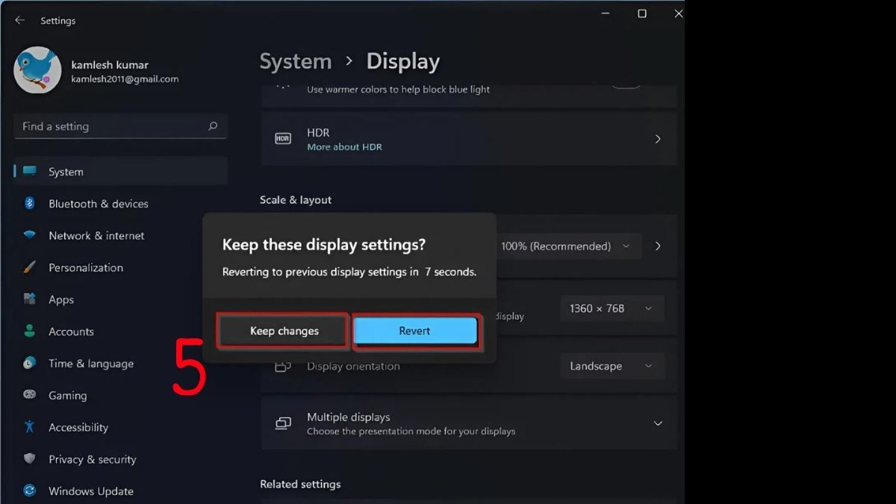Click the Find a setting search box

[121, 126]
